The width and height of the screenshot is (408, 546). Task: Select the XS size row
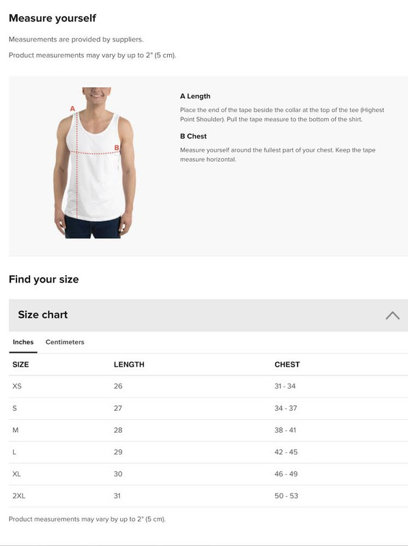[x=208, y=386]
